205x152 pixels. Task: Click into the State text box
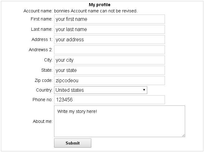point(109,70)
